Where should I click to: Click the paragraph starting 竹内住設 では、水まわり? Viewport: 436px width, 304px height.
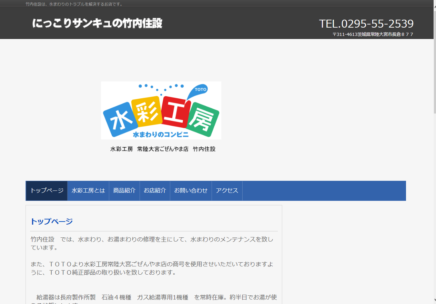point(152,243)
